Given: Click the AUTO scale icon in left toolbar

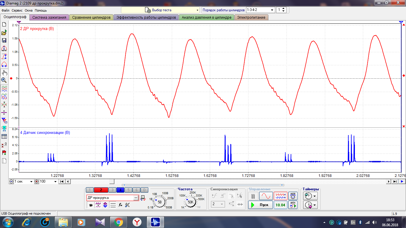Looking at the screenshot, I should 4,48.
